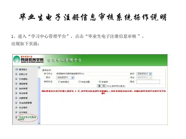The height and width of the screenshot is (139, 186).
Task: Click the red deadline notice text
Action: 103,92
